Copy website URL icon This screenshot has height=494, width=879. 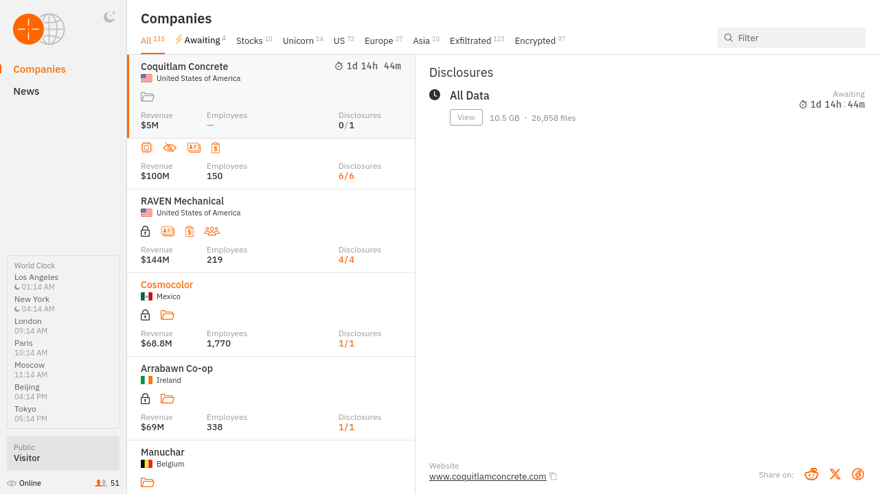(553, 476)
